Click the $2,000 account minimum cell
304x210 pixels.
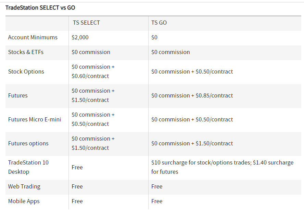pos(80,37)
